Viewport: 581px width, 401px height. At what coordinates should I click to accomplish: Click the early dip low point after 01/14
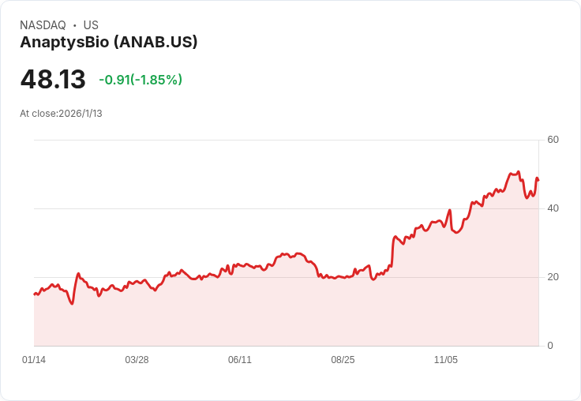(x=72, y=304)
